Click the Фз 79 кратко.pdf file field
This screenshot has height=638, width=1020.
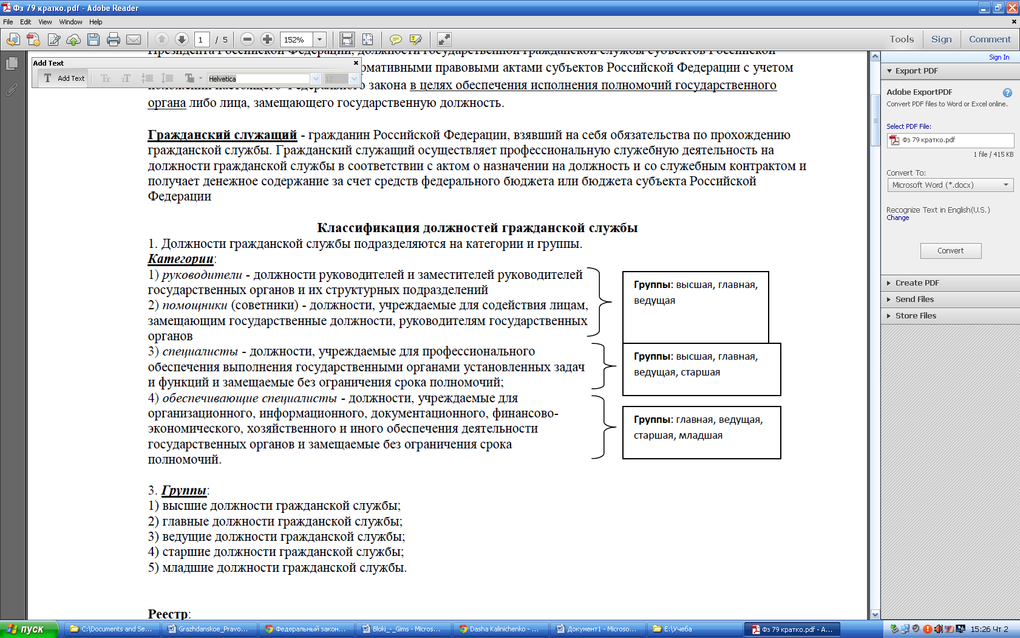pos(950,140)
